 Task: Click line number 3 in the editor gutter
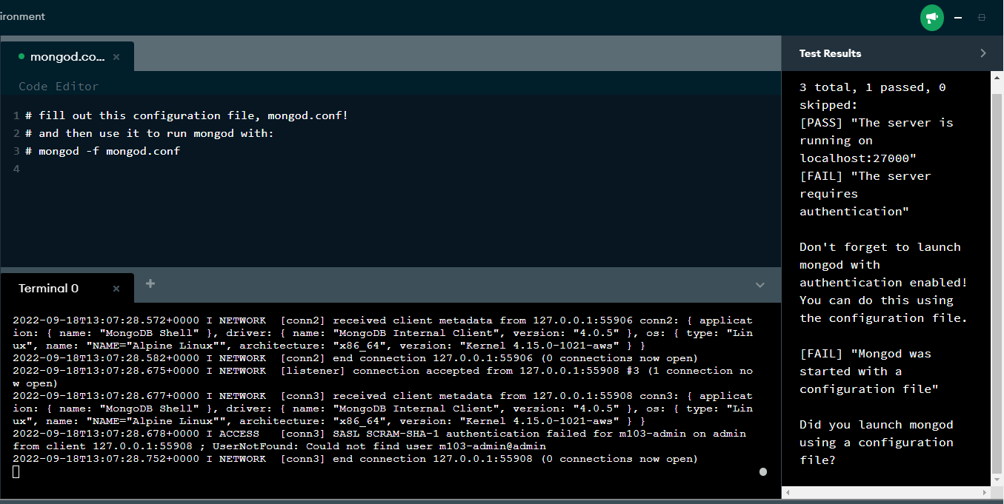tap(16, 150)
